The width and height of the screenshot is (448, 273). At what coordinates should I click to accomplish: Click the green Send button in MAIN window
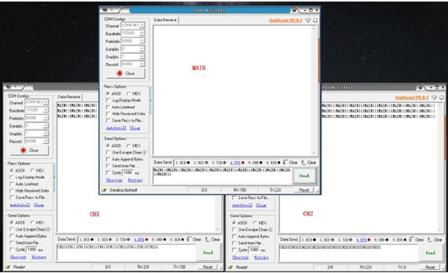point(305,176)
